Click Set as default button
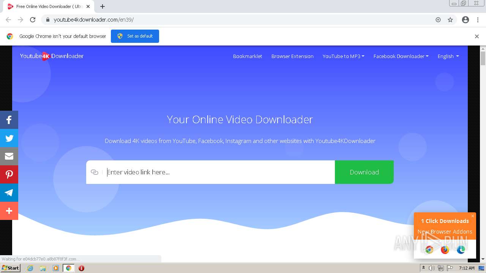486x273 pixels. tap(135, 36)
